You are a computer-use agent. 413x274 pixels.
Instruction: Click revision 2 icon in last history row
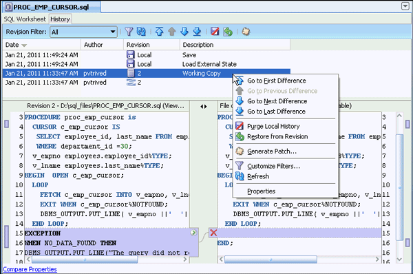click(131, 83)
